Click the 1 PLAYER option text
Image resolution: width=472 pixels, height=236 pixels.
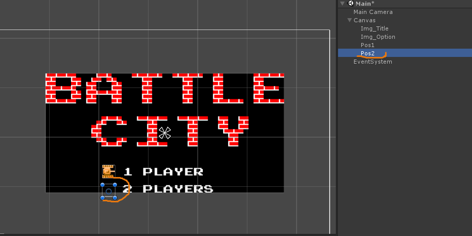(x=164, y=172)
